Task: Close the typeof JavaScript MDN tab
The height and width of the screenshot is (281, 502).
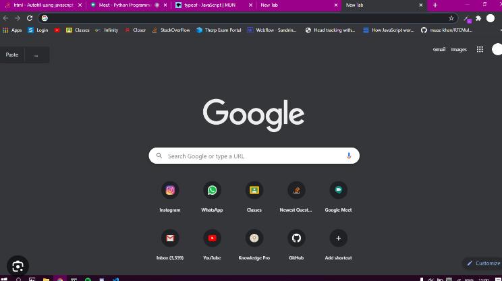Action: [250, 5]
